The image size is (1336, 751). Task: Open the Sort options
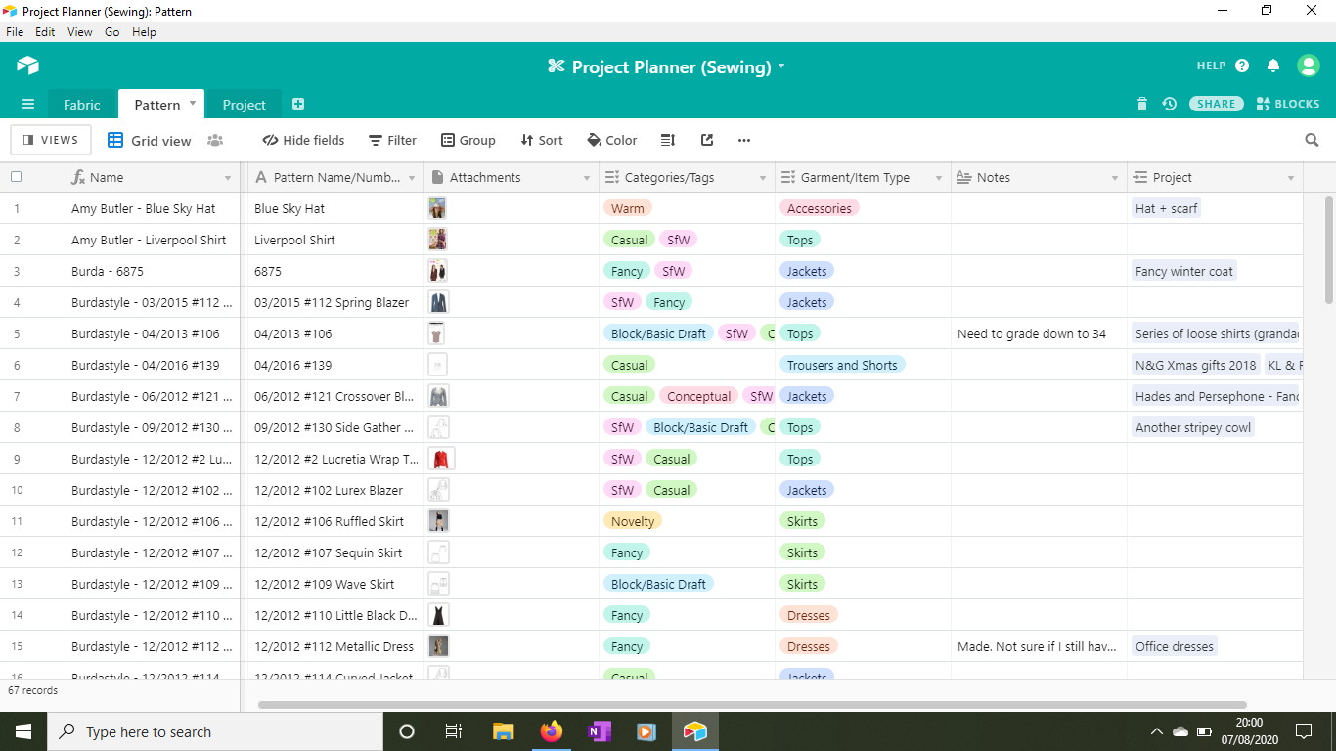coord(542,140)
